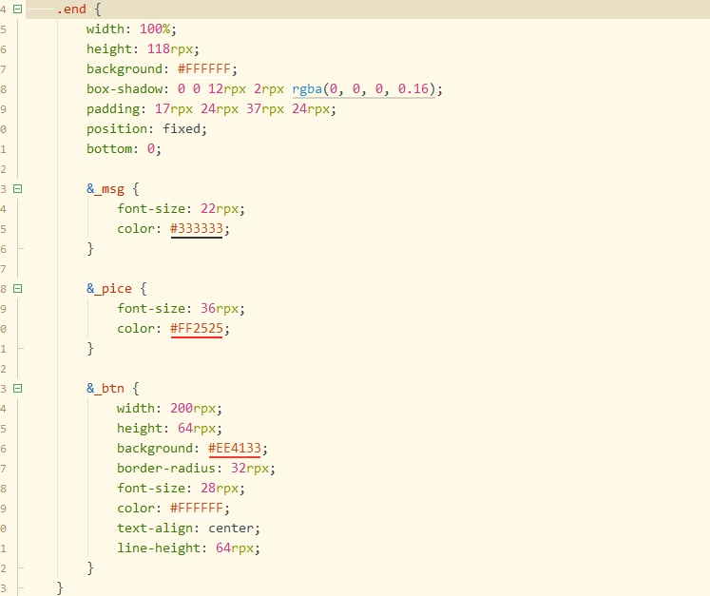Click the &_btn selector
Screen dimensions: 710x596
pyautogui.click(x=106, y=389)
